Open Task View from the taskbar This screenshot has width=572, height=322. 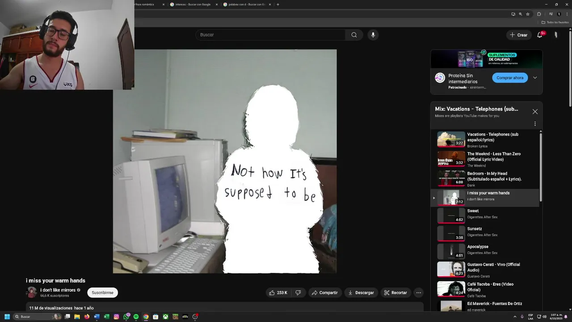pos(67,317)
